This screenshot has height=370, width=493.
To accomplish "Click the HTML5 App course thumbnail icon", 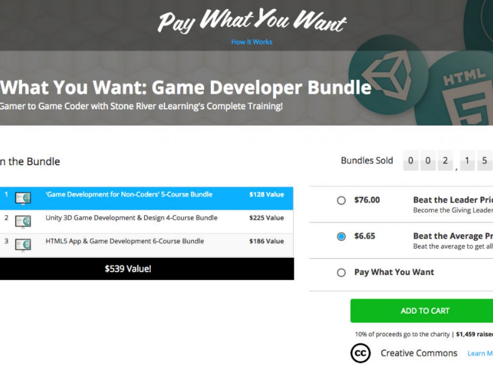I will [23, 245].
